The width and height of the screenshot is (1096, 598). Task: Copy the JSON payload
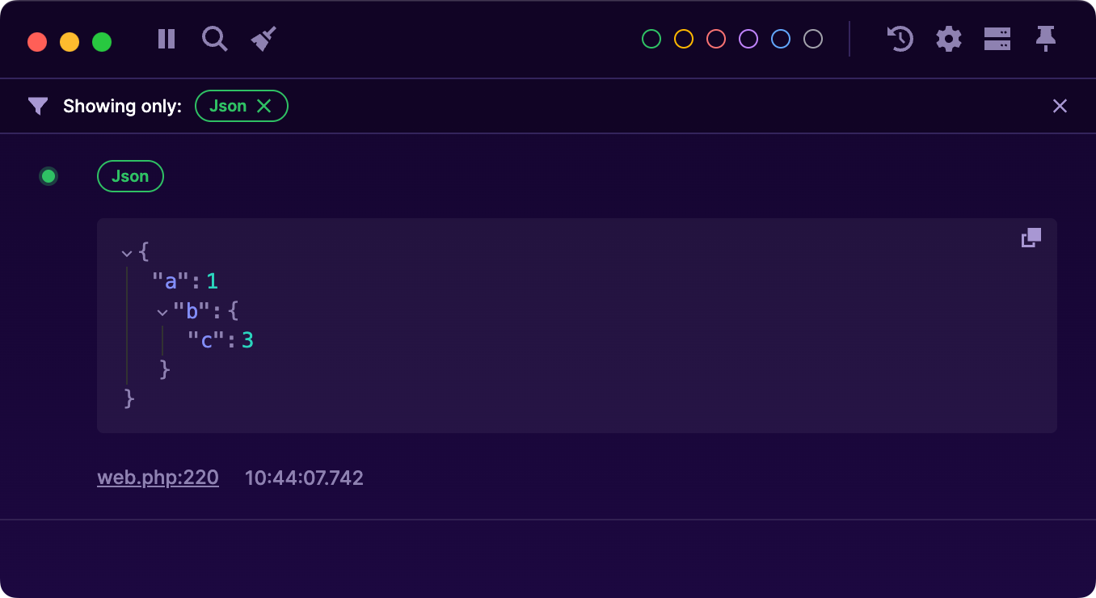point(1031,238)
